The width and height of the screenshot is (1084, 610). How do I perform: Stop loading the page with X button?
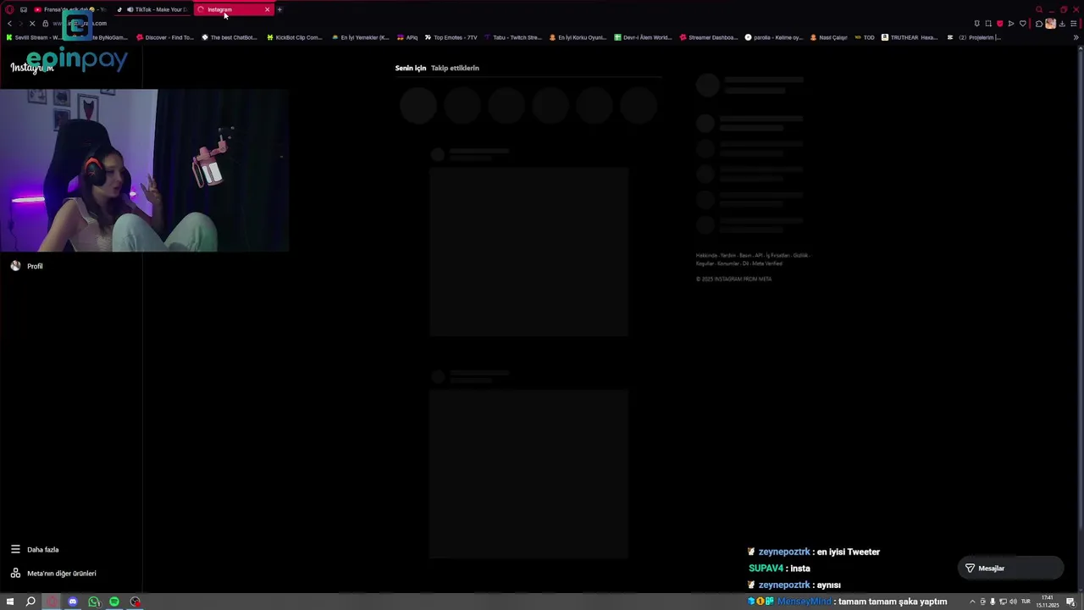32,24
